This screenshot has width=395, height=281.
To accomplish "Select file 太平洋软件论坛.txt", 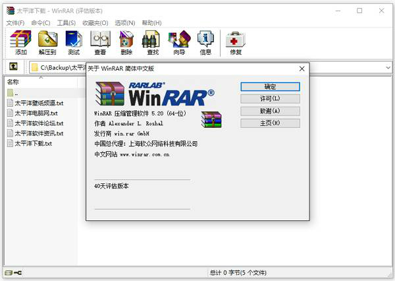I will coord(36,123).
